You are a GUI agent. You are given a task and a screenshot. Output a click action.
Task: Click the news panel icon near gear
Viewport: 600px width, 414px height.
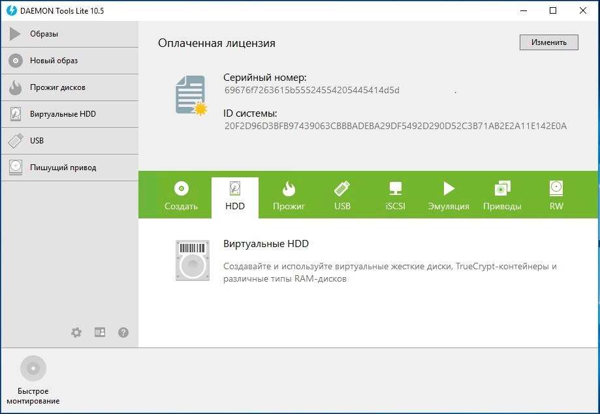pos(100,333)
